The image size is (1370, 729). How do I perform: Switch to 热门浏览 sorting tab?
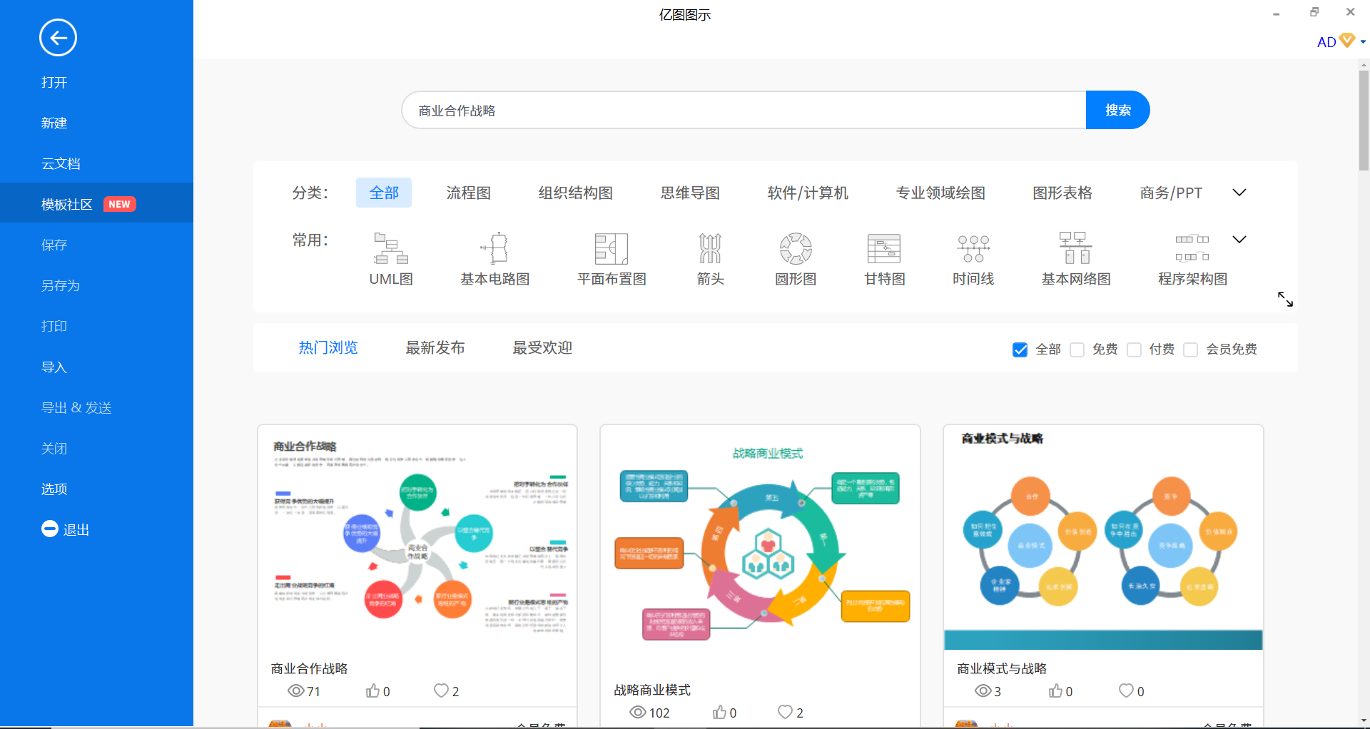(x=328, y=347)
